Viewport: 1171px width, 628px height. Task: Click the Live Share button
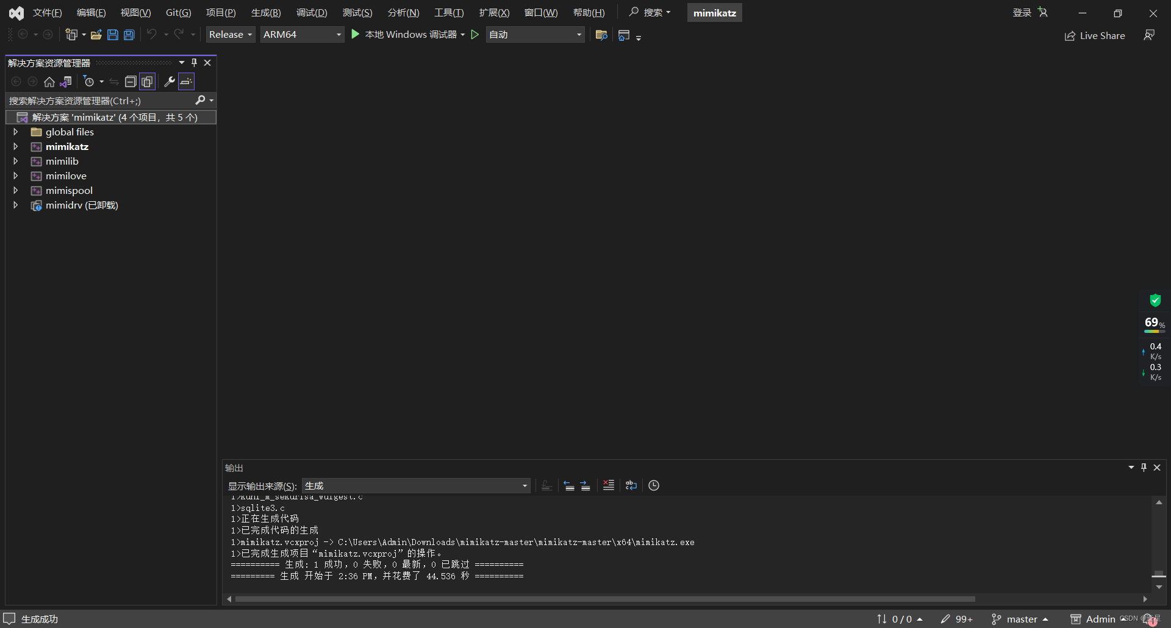click(1095, 36)
